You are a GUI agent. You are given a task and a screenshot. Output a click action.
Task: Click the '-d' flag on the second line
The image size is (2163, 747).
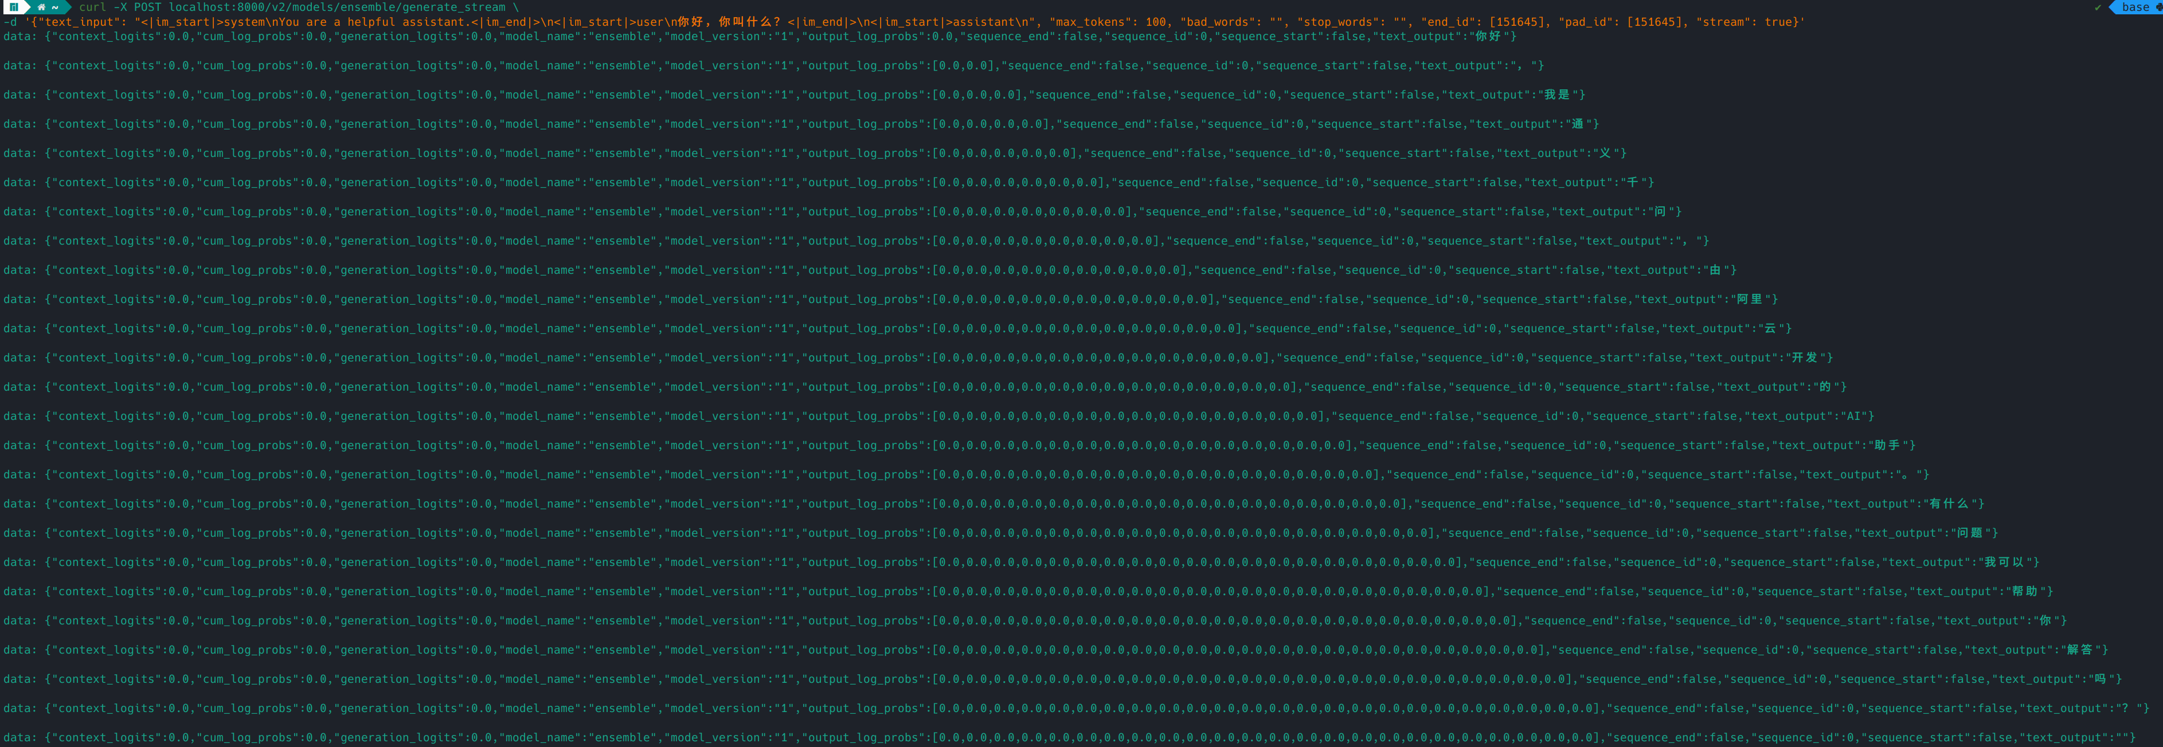tap(10, 22)
